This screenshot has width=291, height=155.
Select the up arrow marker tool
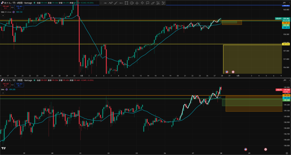pyautogui.click(x=137, y=3)
